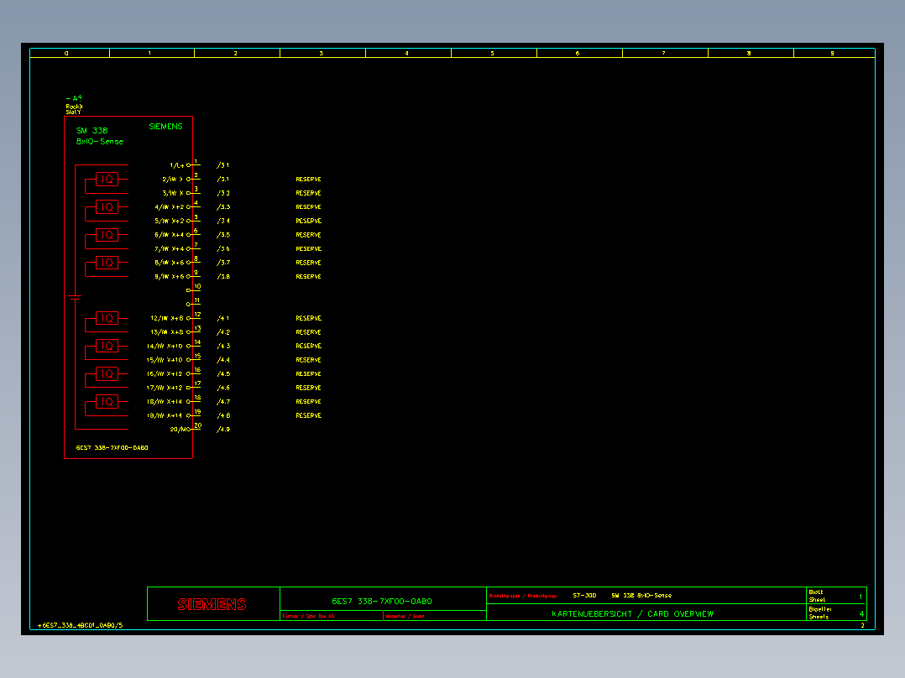Select the S7-300 product group text
This screenshot has width=905, height=678.
584,596
